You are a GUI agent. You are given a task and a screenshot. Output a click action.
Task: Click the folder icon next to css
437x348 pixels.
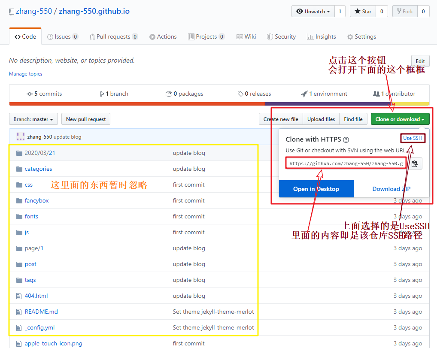(19, 185)
